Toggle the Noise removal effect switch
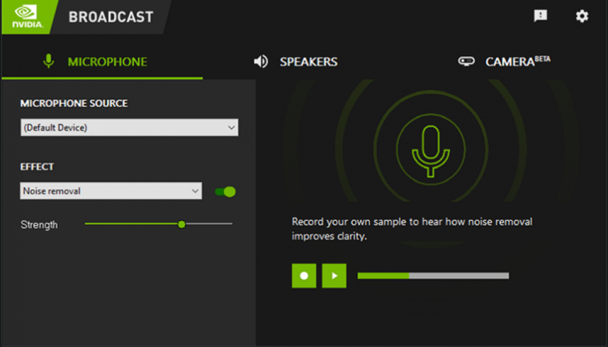The image size is (608, 347). pyautogui.click(x=225, y=191)
